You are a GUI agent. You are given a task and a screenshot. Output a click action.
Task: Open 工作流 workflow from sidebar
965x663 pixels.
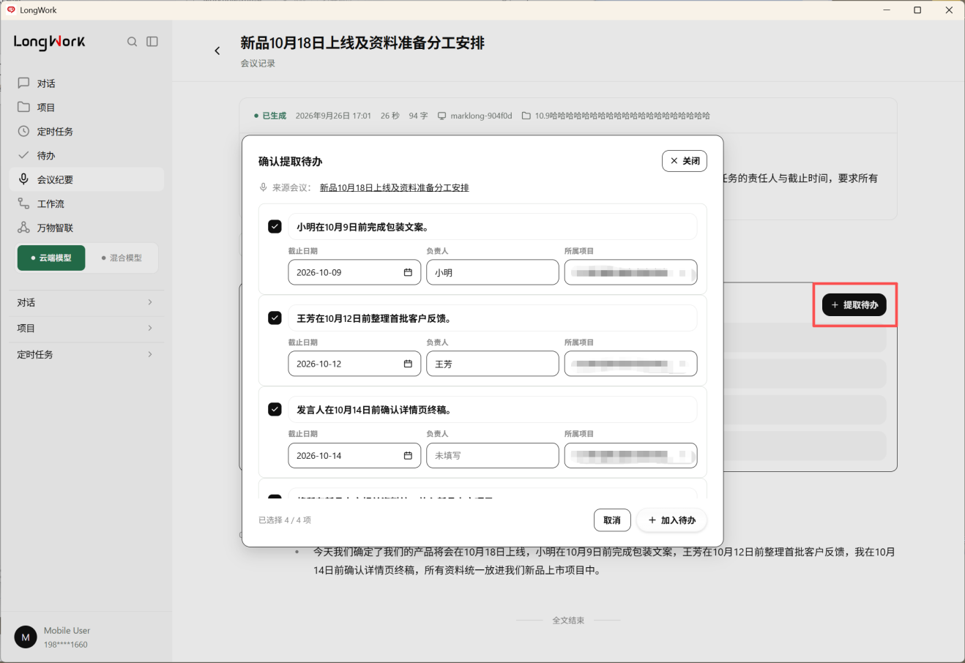[x=86, y=203]
